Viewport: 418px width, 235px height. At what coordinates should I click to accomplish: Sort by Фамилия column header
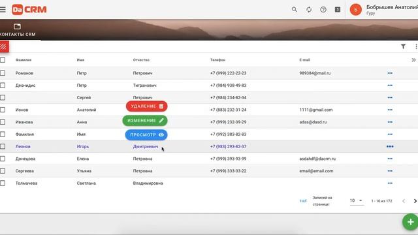click(x=24, y=60)
